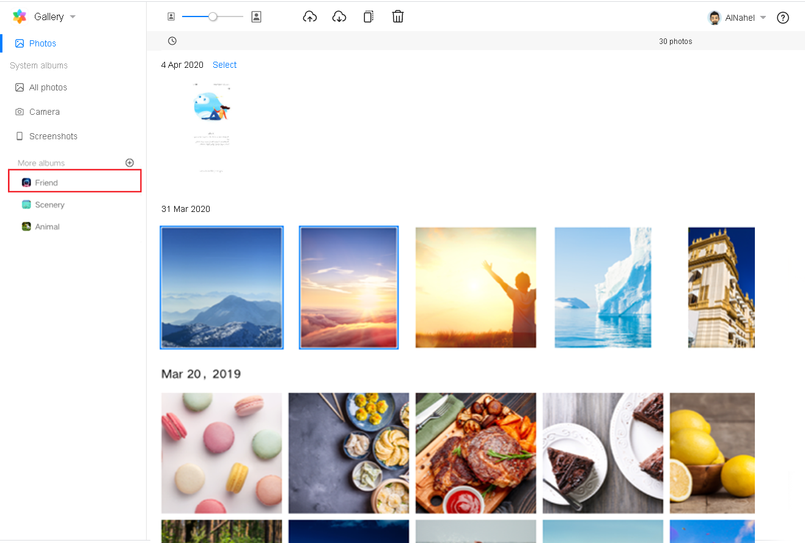Click the move-to-album icon in toolbar
Viewport: 805px width, 543px height.
[368, 17]
